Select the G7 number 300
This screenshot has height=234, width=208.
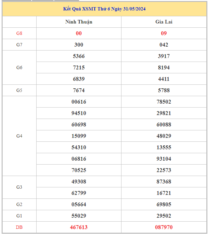click(79, 45)
